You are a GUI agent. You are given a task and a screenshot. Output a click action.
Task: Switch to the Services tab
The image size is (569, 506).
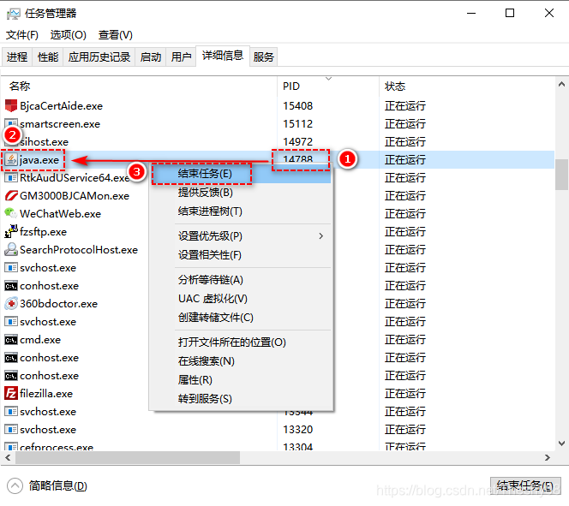[x=263, y=57]
